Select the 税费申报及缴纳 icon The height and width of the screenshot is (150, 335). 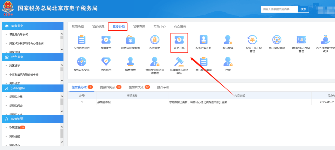130,40
